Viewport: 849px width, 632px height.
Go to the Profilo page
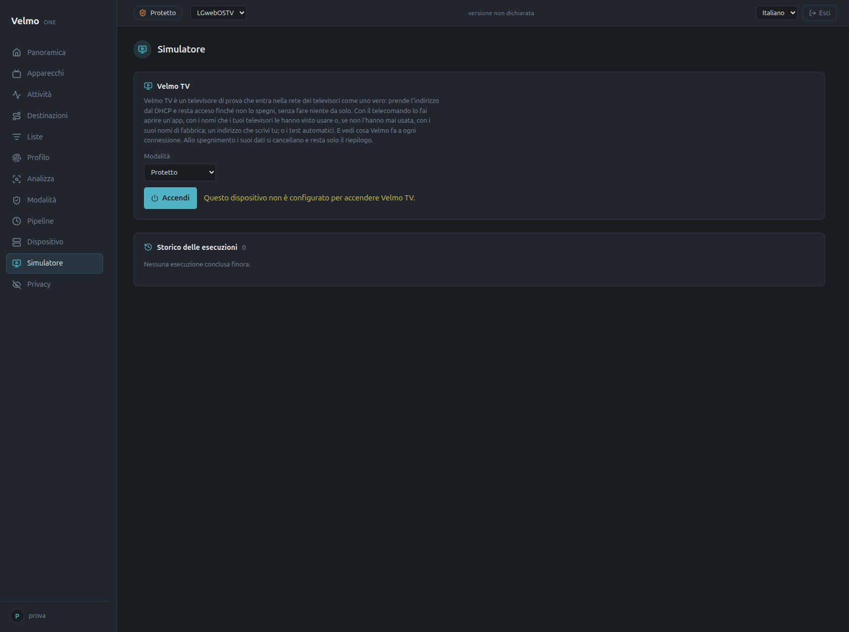point(55,158)
